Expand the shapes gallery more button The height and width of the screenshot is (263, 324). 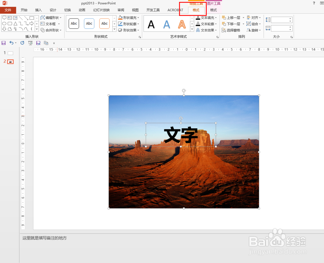[37, 30]
